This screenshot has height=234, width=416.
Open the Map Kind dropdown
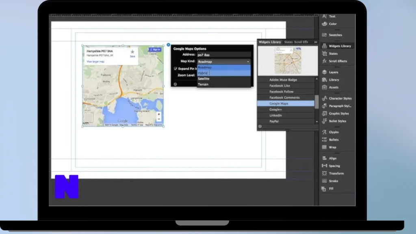point(224,61)
